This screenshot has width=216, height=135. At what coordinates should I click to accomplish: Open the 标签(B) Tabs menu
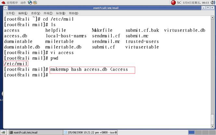click(61, 13)
